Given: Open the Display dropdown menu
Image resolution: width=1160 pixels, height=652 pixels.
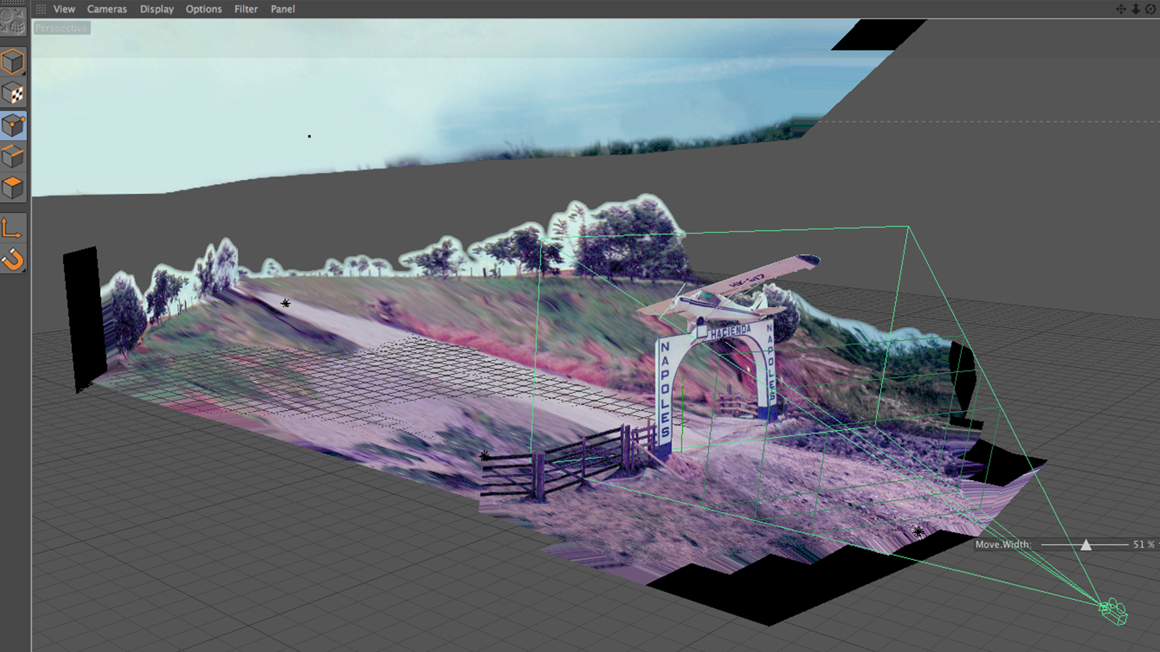Looking at the screenshot, I should [156, 9].
